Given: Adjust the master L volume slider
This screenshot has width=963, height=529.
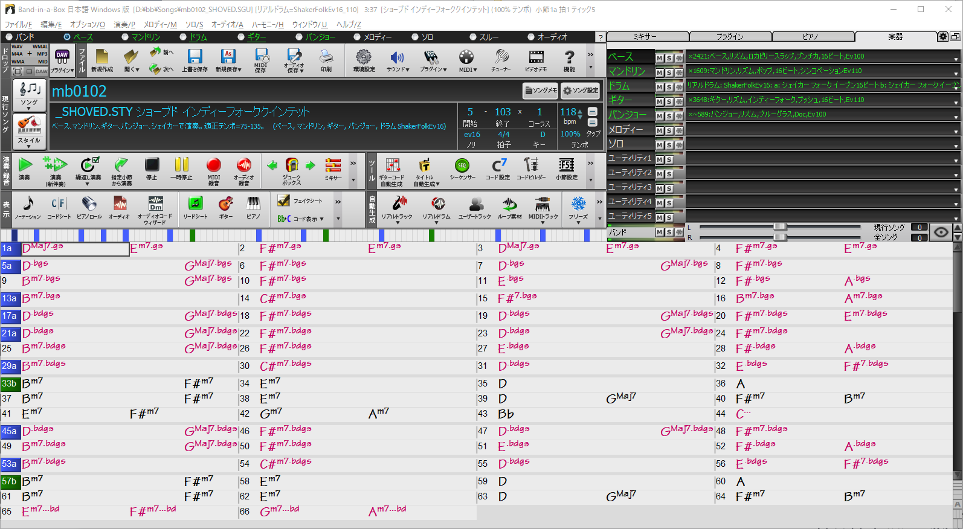Looking at the screenshot, I should coord(780,227).
